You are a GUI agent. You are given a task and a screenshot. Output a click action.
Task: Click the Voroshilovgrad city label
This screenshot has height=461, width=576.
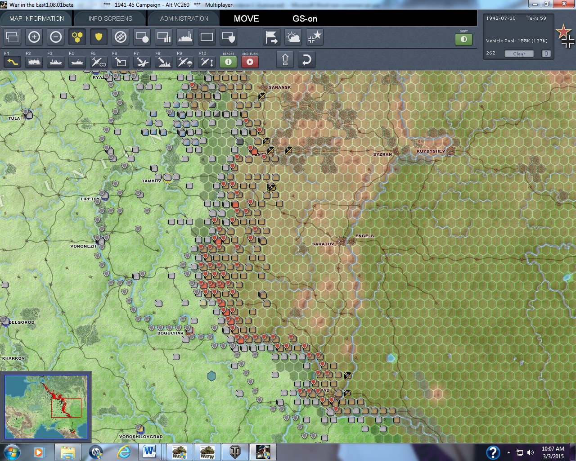tap(141, 437)
